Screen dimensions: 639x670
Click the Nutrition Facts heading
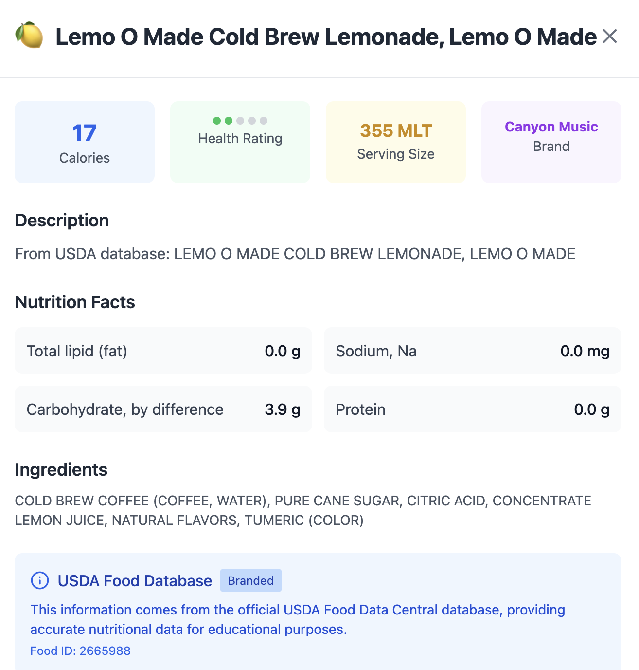pyautogui.click(x=75, y=302)
